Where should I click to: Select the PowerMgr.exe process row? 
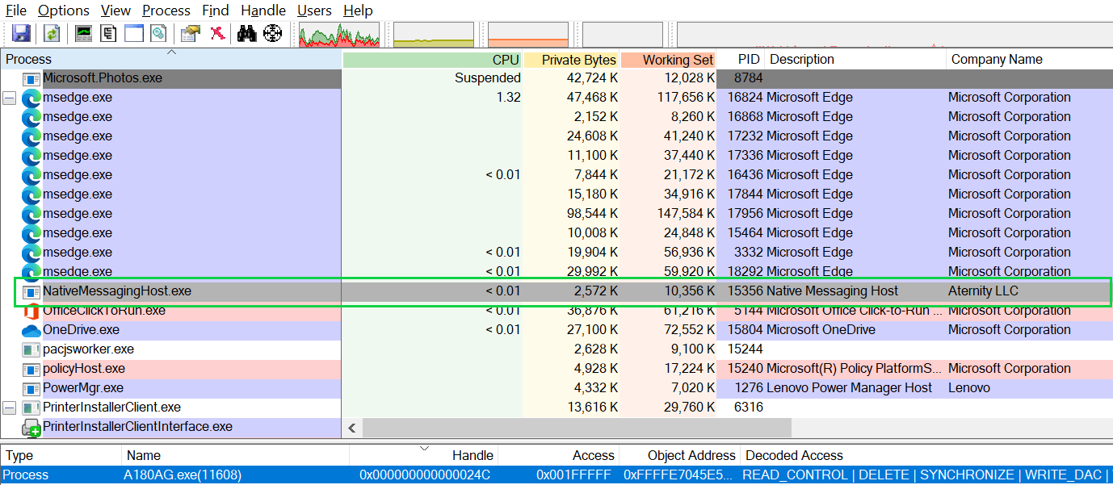click(x=556, y=388)
